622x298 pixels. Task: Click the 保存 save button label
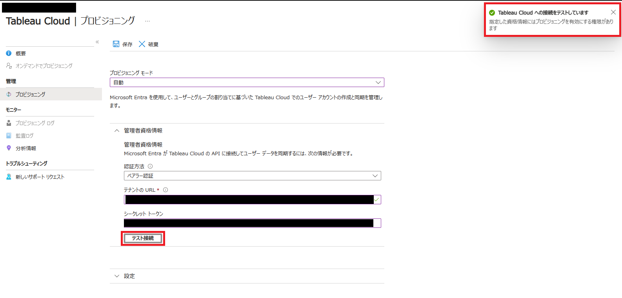pos(127,44)
